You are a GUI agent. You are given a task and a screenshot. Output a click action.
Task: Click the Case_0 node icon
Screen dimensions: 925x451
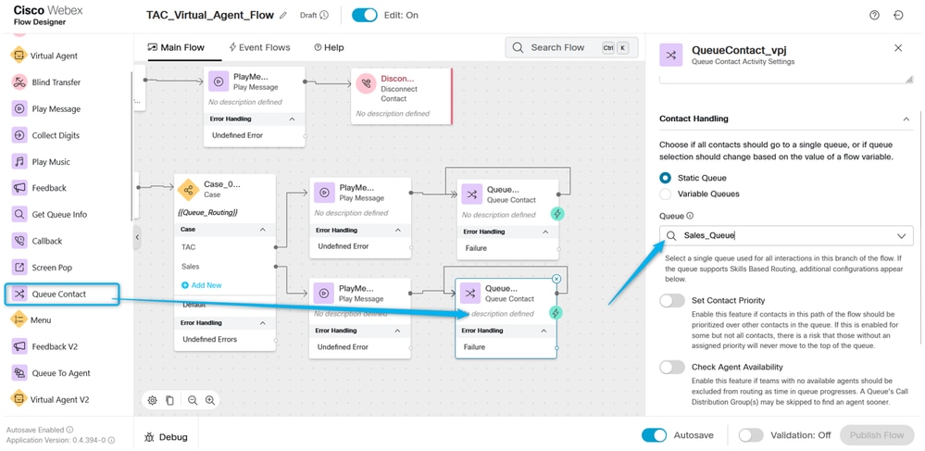tap(188, 190)
